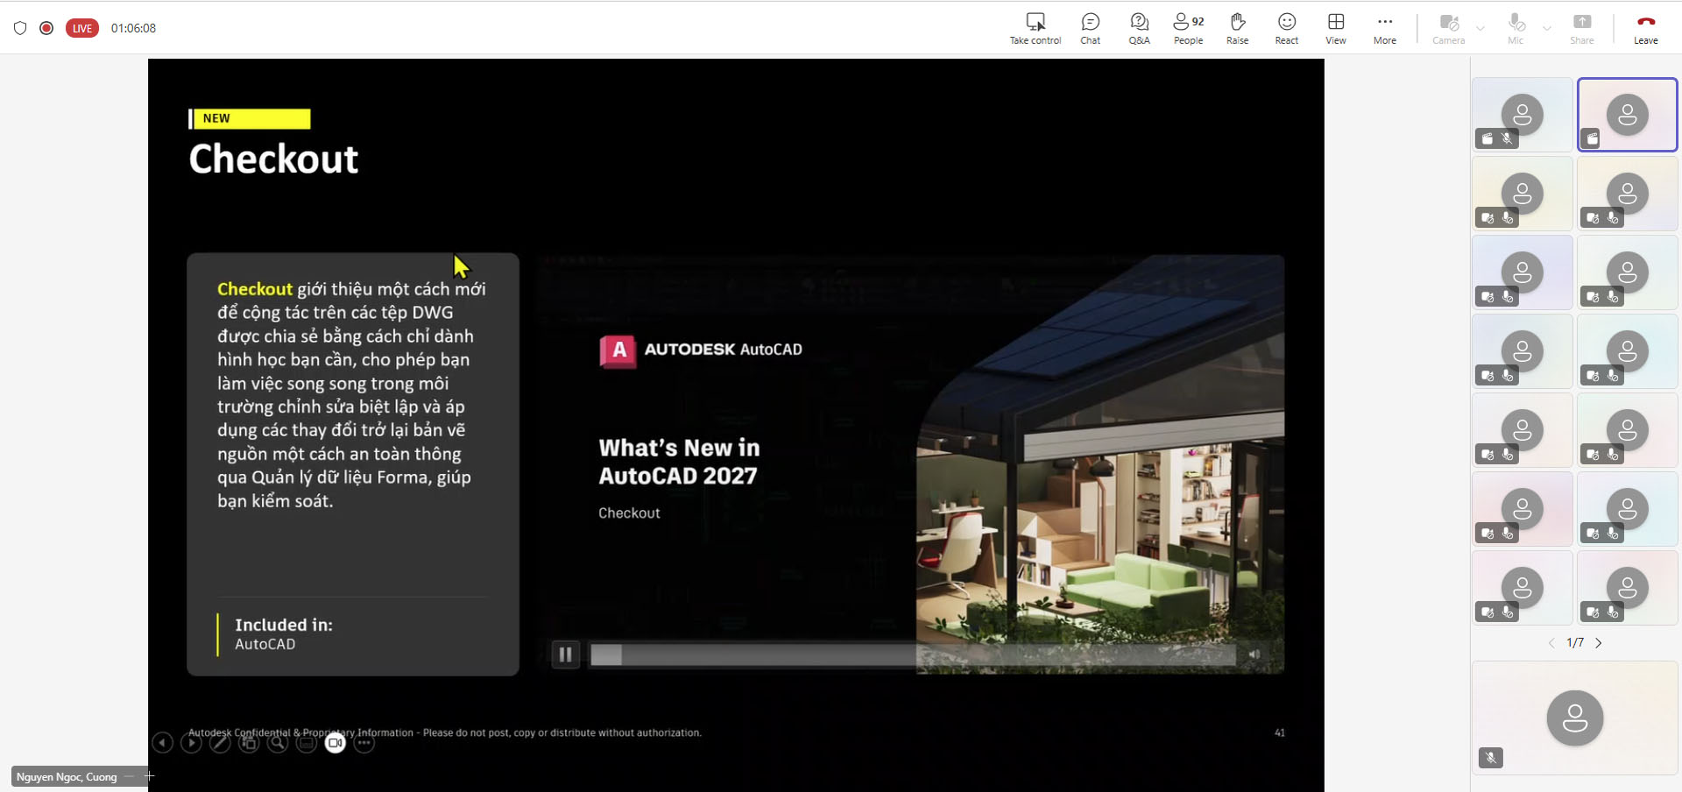Expand the Camera options dropdown arrow
This screenshot has width=1682, height=792.
coord(1481,28)
